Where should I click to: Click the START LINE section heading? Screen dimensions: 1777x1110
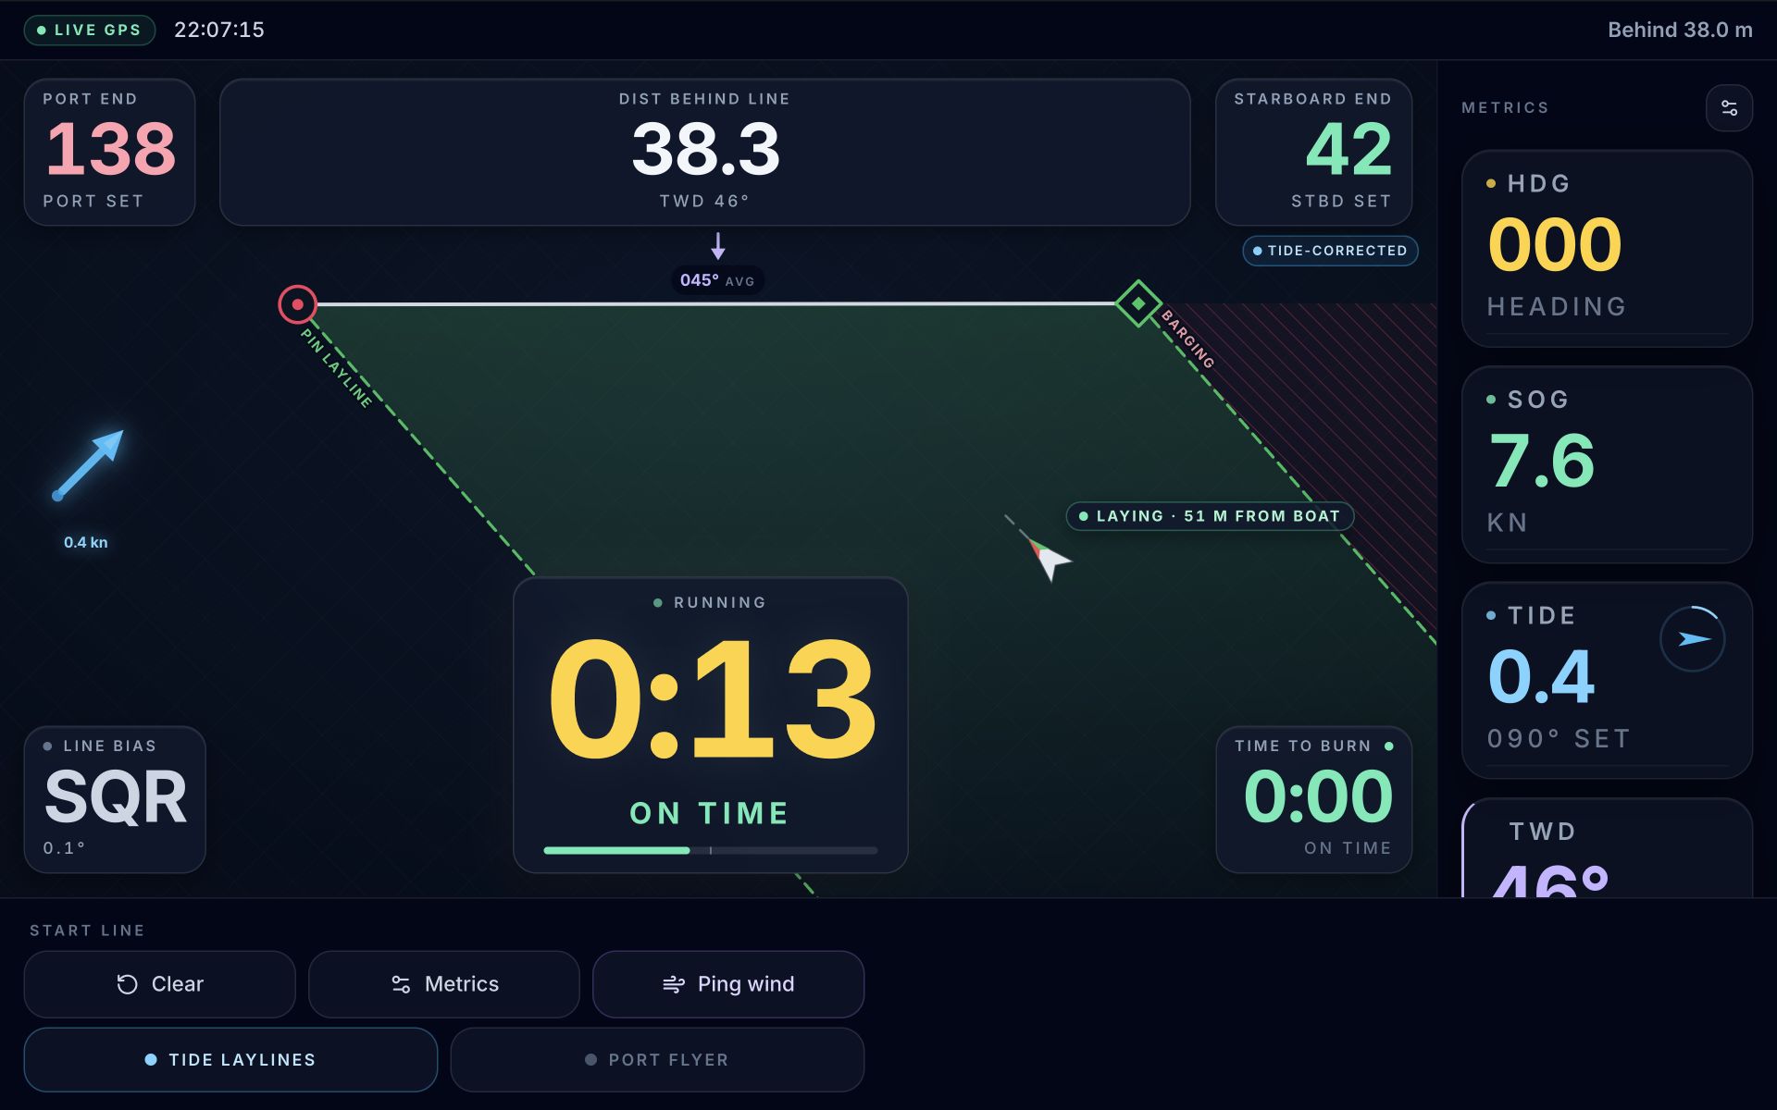[87, 931]
